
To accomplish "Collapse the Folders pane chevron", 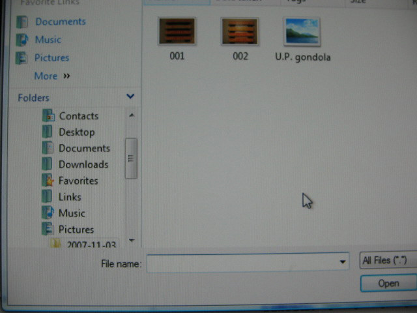I will coord(130,97).
